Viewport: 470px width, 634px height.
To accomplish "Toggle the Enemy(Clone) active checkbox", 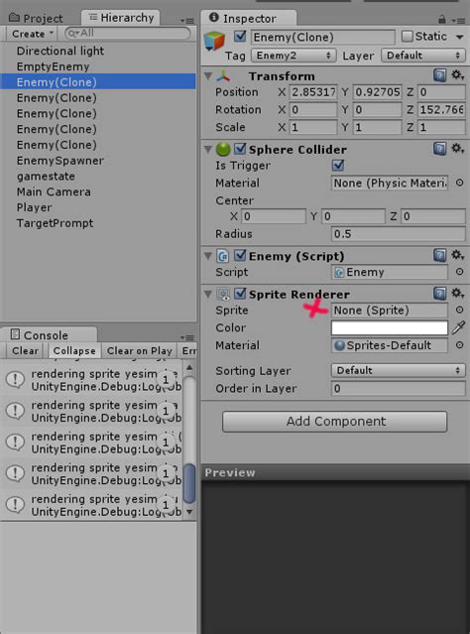I will click(x=240, y=37).
